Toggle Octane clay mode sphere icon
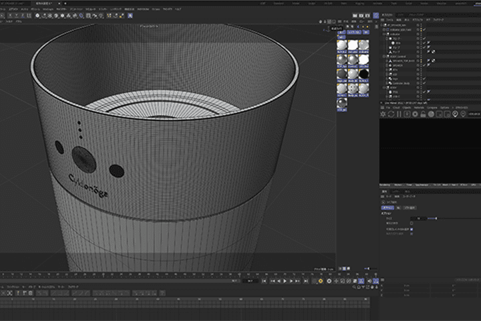This screenshot has height=321, width=481. pos(431,114)
